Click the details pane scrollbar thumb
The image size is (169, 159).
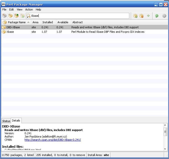point(165,132)
